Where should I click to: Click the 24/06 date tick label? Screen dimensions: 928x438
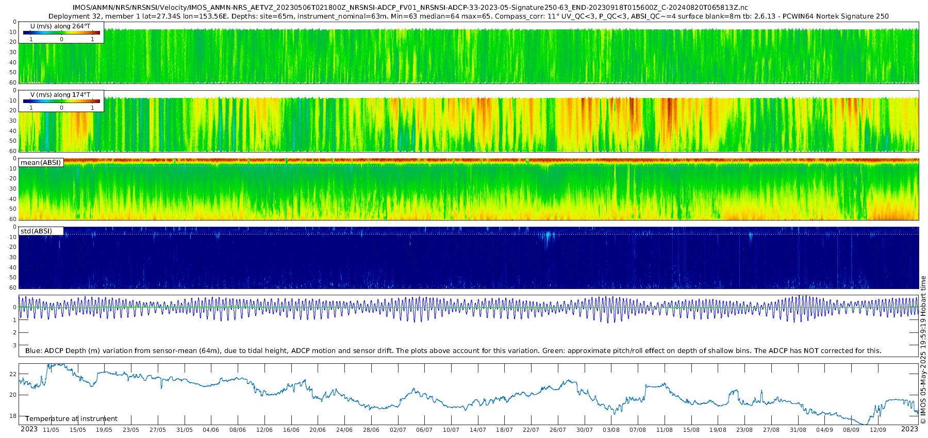(344, 430)
